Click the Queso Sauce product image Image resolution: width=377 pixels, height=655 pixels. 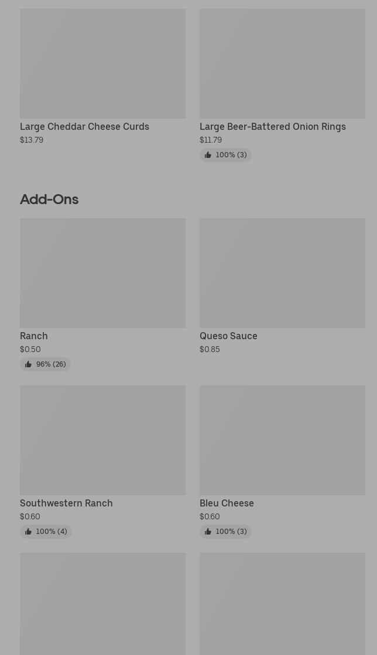(x=282, y=273)
